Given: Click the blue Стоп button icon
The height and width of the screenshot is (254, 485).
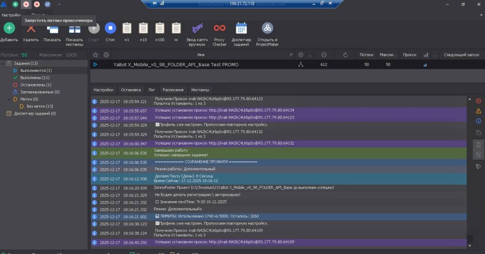Looking at the screenshot, I should pyautogui.click(x=110, y=28).
